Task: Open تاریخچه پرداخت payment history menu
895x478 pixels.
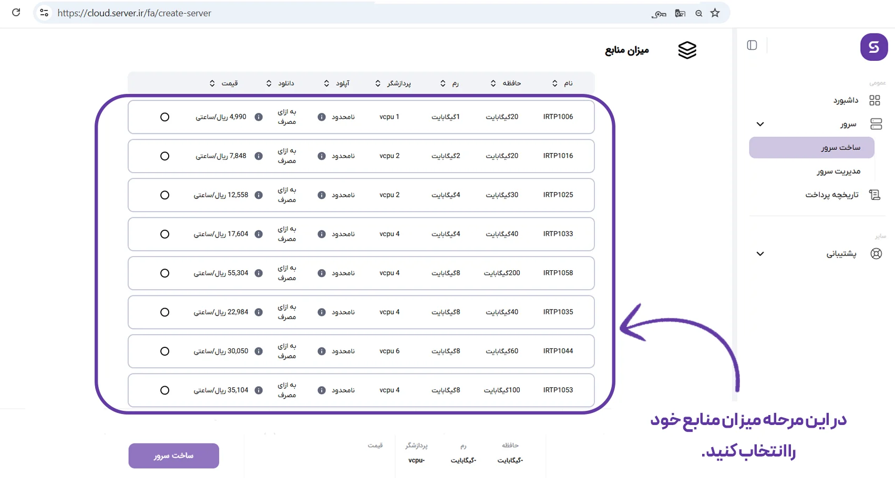Action: (x=832, y=195)
